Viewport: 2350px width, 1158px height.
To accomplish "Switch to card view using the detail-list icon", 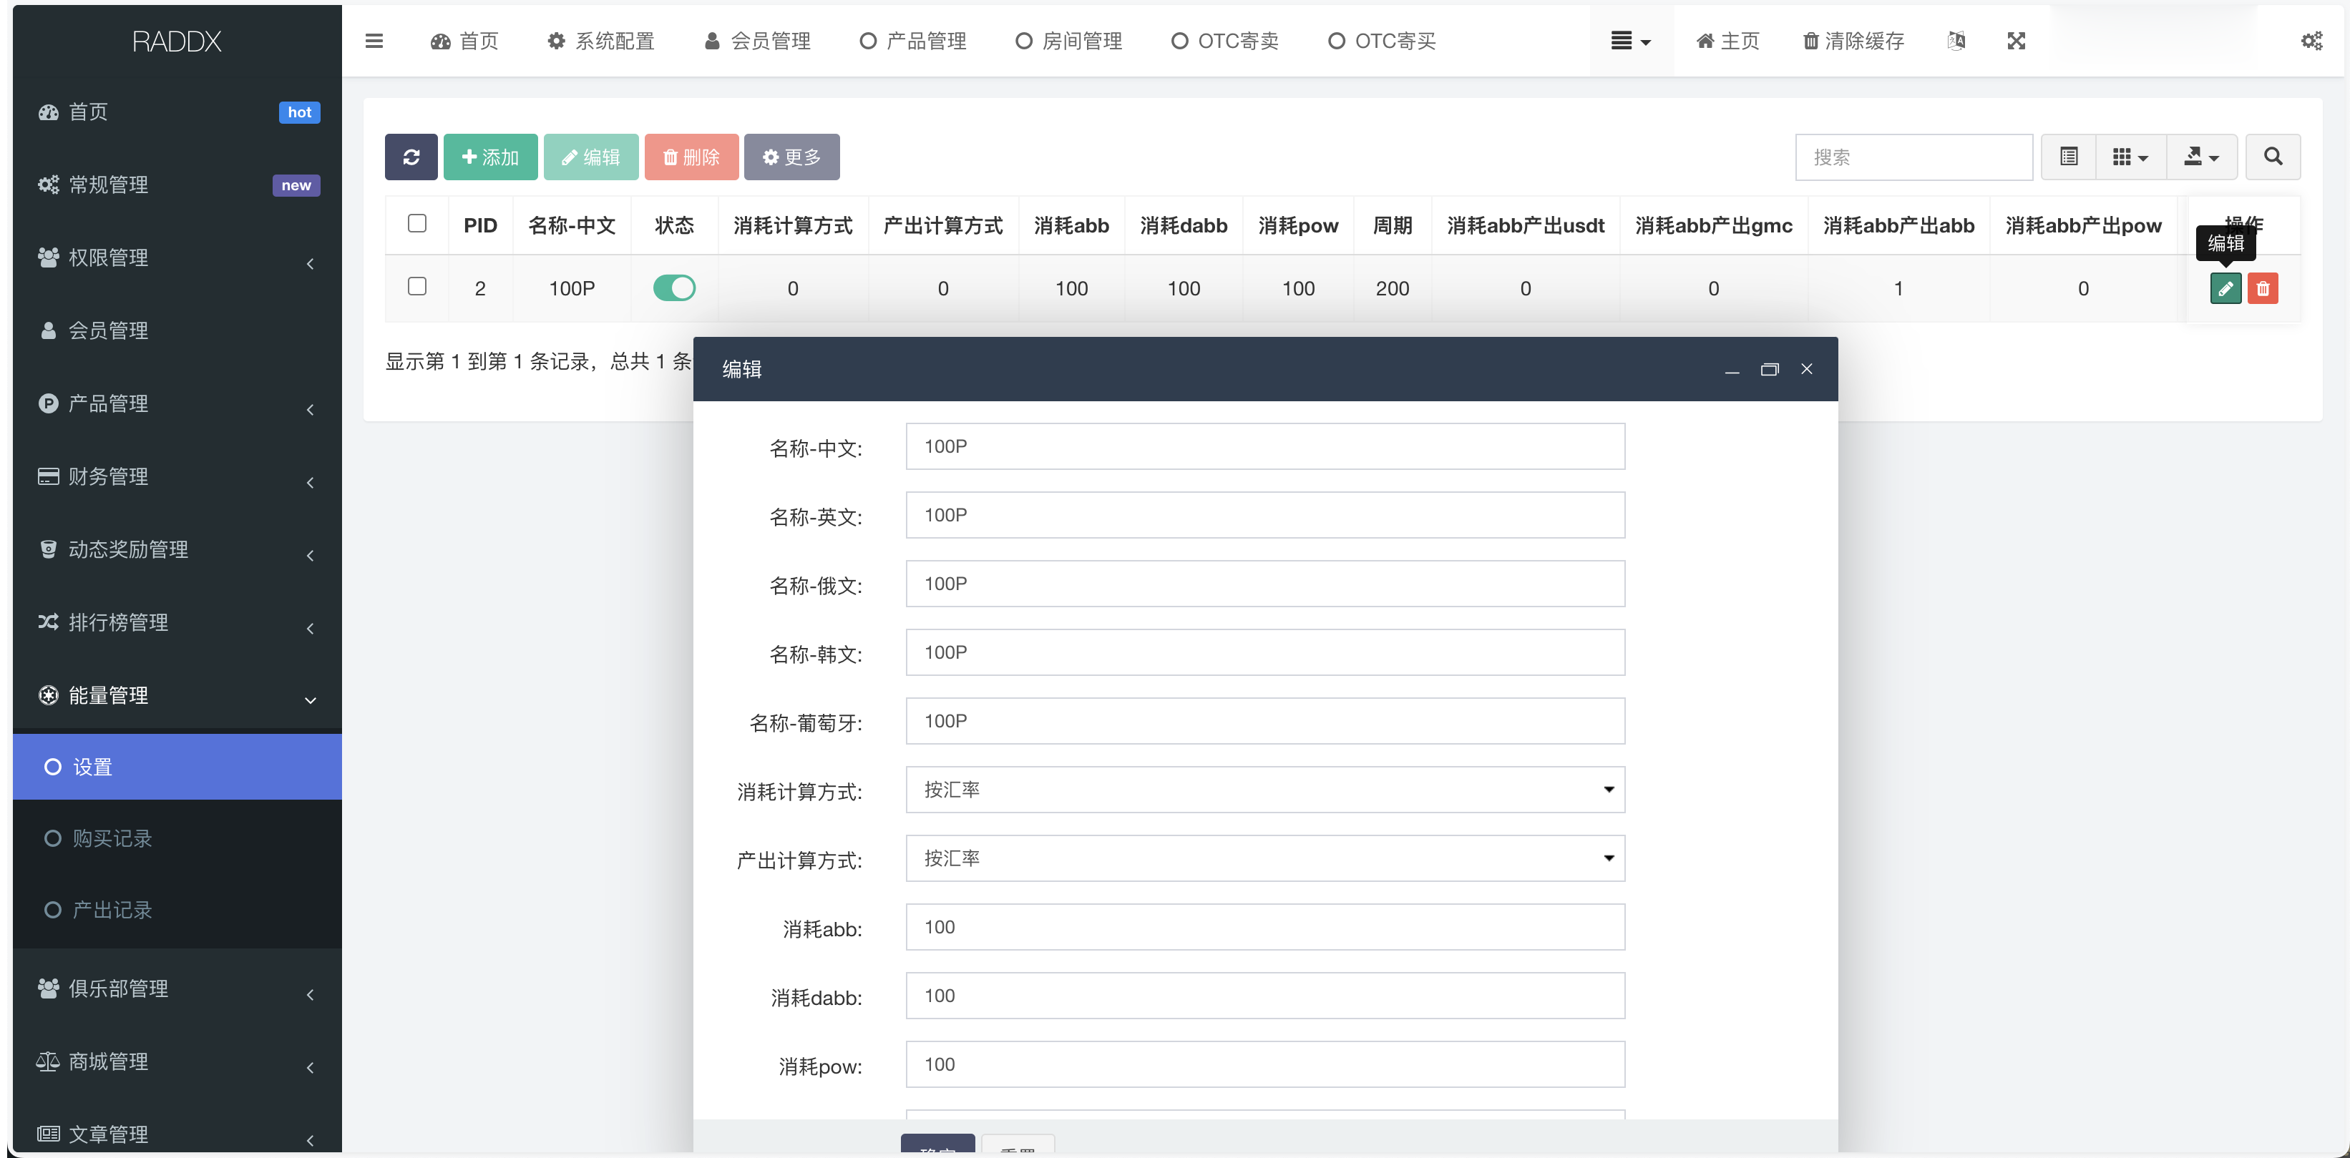I will click(x=2068, y=157).
